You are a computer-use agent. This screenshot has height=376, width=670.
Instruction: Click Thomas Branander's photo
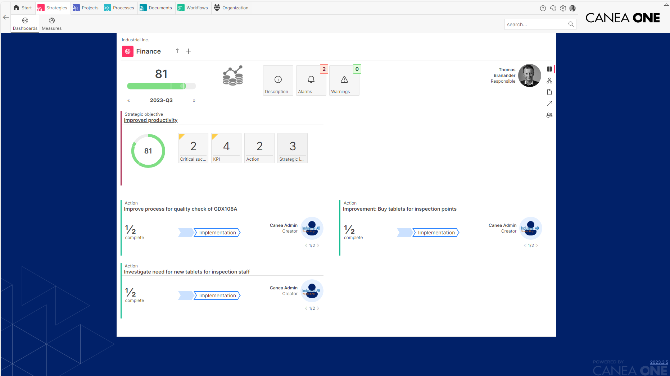click(529, 75)
